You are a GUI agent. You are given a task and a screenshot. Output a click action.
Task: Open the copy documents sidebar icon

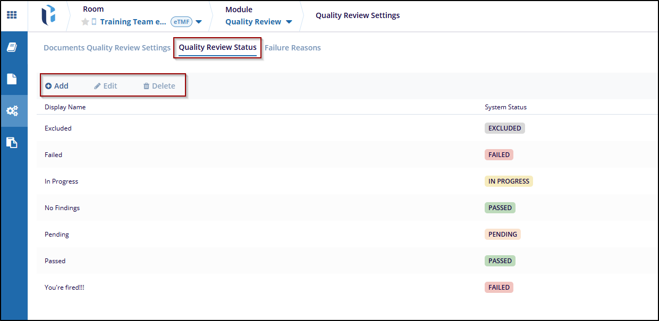coord(12,142)
